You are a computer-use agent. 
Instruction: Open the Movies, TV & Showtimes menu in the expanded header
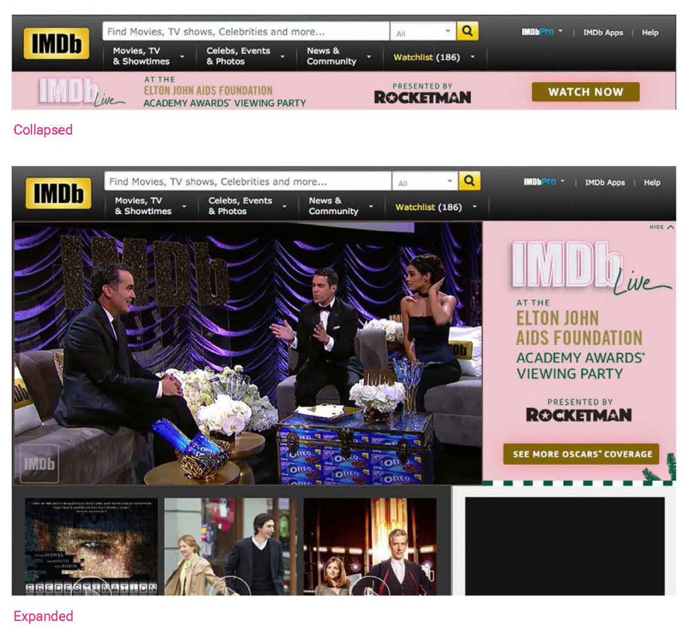click(x=150, y=206)
